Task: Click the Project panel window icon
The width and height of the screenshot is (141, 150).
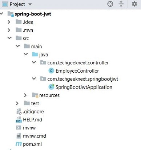Action: 5,4
